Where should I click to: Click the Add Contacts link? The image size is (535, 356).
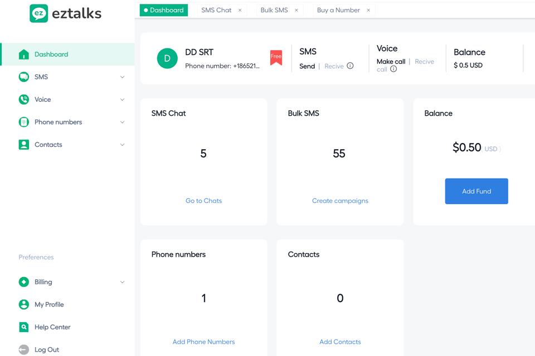coord(340,342)
